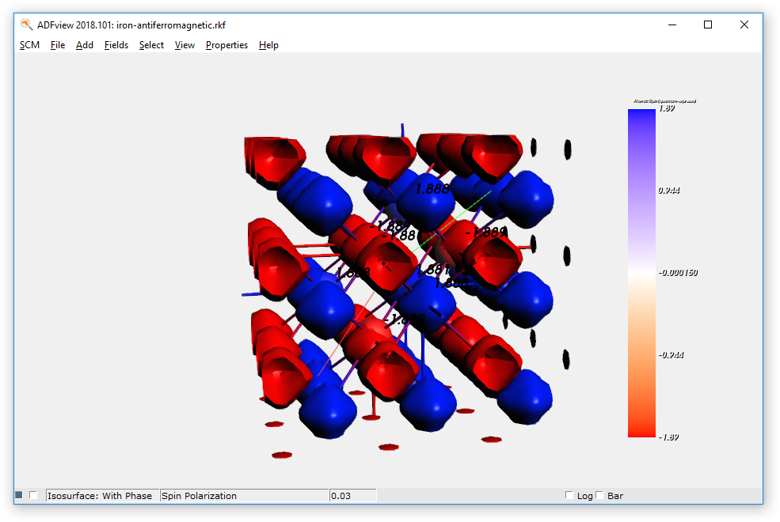Open the SCM menu
The width and height of the screenshot is (780, 522).
click(29, 45)
